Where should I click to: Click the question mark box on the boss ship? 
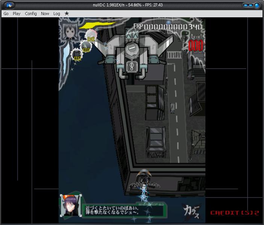tap(132, 67)
